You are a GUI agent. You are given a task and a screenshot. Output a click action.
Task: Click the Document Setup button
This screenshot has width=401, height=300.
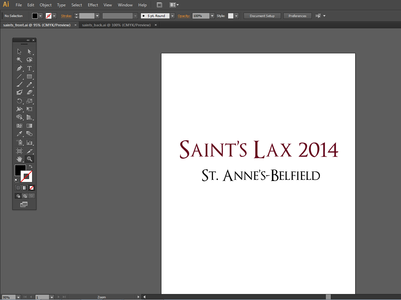point(262,16)
